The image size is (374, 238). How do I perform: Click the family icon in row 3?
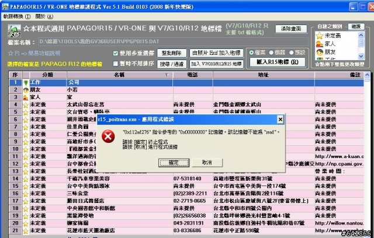pyautogui.click(x=26, y=97)
